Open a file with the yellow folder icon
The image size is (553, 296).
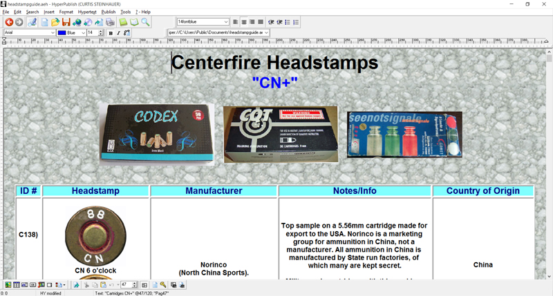55,22
